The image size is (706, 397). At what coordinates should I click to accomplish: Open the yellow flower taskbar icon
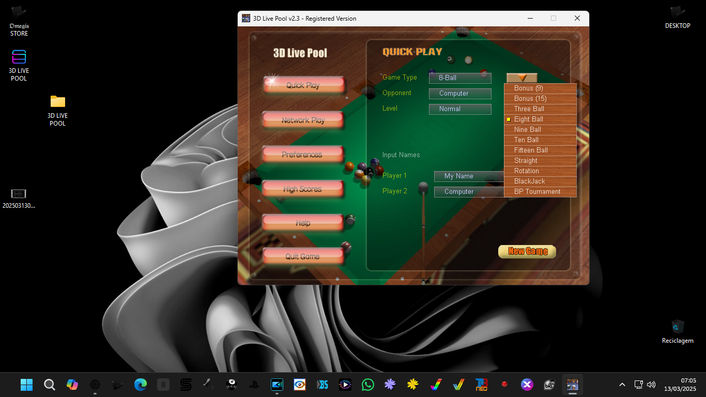tap(413, 385)
